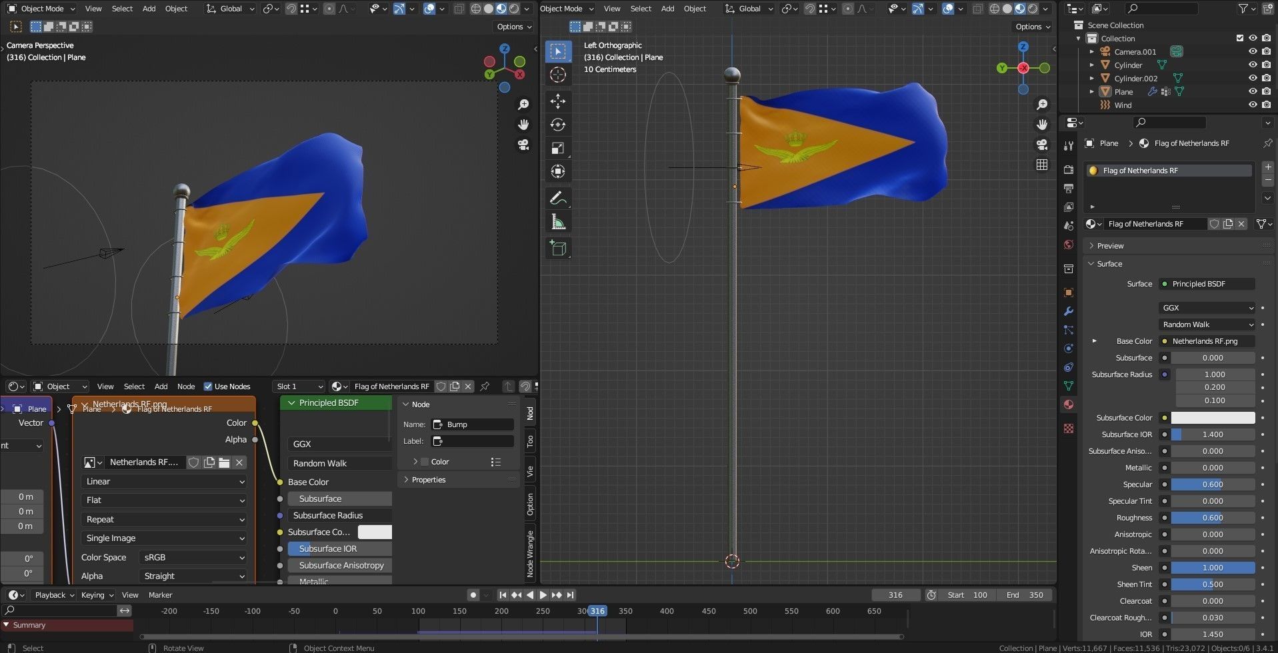
Task: Open Texture properties checker tab
Action: point(1069,428)
